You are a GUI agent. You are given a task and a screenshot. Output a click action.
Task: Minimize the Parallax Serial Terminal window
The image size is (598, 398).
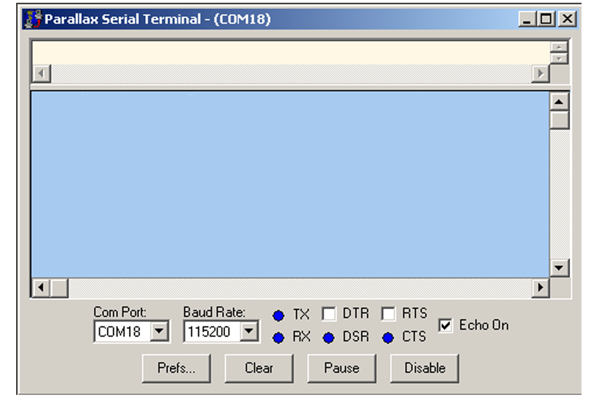click(527, 19)
